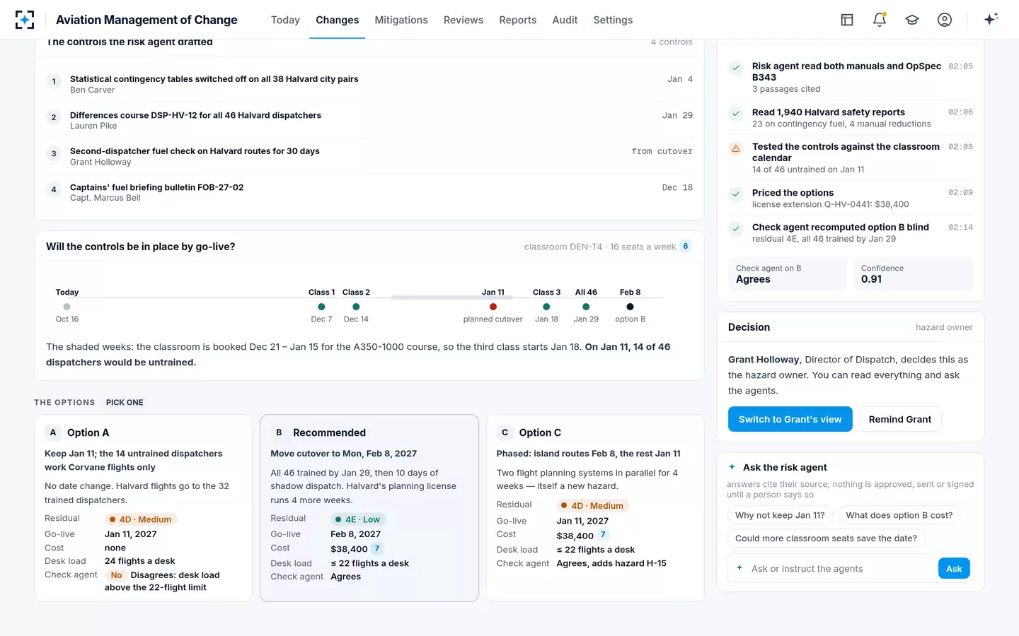Screen dimensions: 1019x636
Task: Open the notifications bell
Action: tap(880, 20)
